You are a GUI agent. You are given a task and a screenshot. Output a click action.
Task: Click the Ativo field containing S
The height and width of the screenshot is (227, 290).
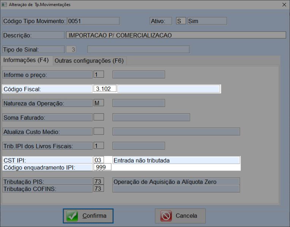pos(181,21)
